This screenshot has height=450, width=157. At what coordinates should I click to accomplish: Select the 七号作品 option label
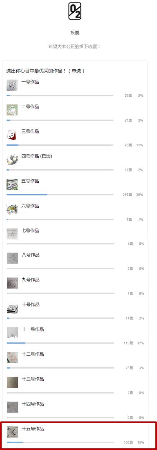30,231
